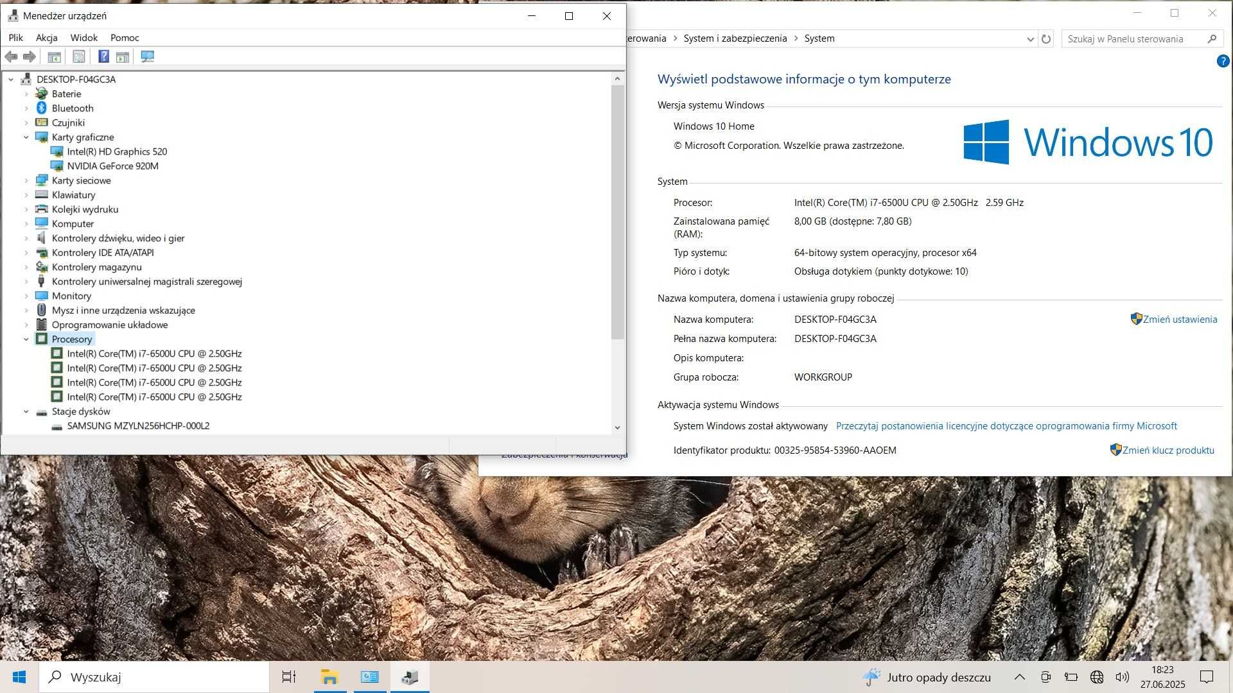Click the taskbar Wyszukaj search box

(155, 677)
